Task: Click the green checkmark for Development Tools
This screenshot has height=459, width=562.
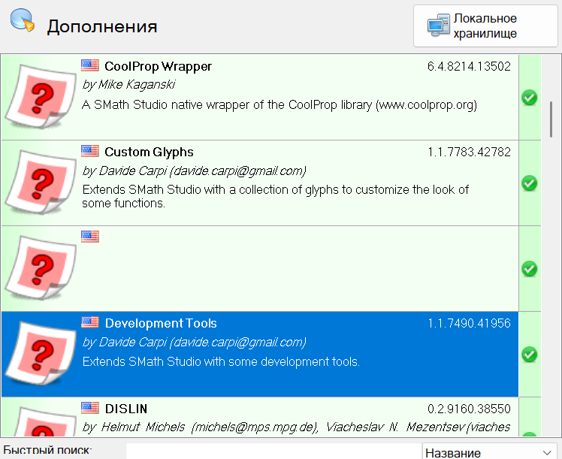Action: pos(529,354)
